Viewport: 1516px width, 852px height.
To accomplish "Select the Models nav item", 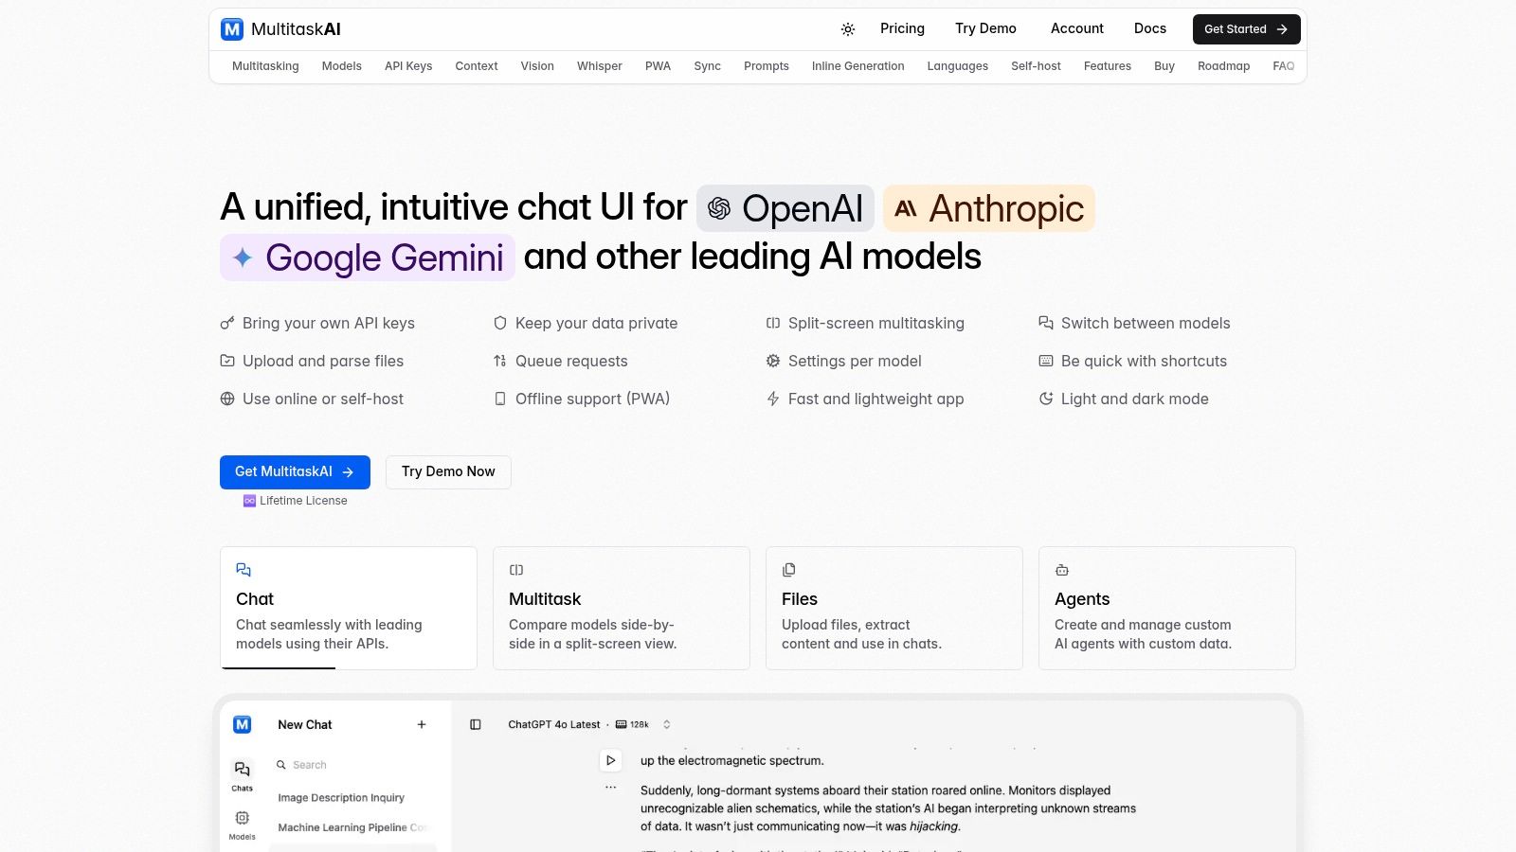I will point(342,66).
